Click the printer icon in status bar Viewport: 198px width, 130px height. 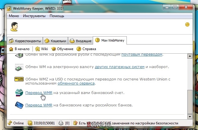(x=61, y=123)
